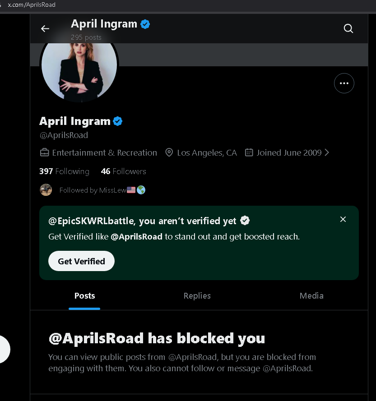The image size is (376, 401).
Task: Click the Followed by MissLew link
Action: coord(102,190)
